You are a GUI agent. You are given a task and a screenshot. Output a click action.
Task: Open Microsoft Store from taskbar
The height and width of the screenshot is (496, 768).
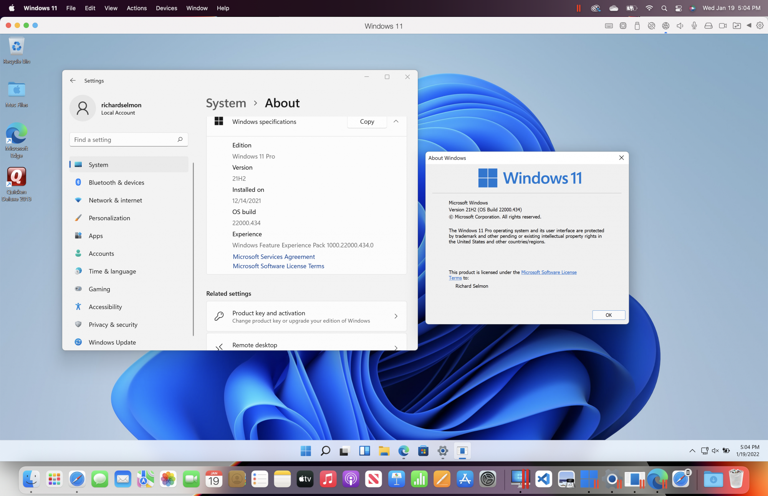(423, 451)
